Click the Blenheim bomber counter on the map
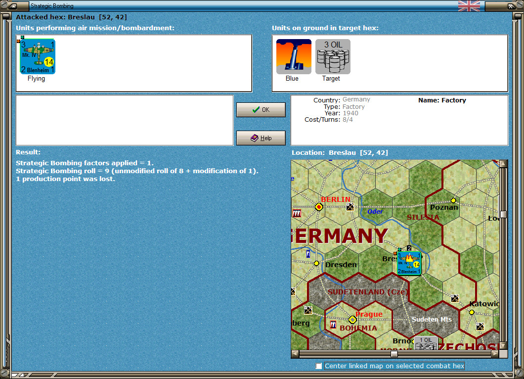The height and width of the screenshot is (379, 524). (x=409, y=263)
